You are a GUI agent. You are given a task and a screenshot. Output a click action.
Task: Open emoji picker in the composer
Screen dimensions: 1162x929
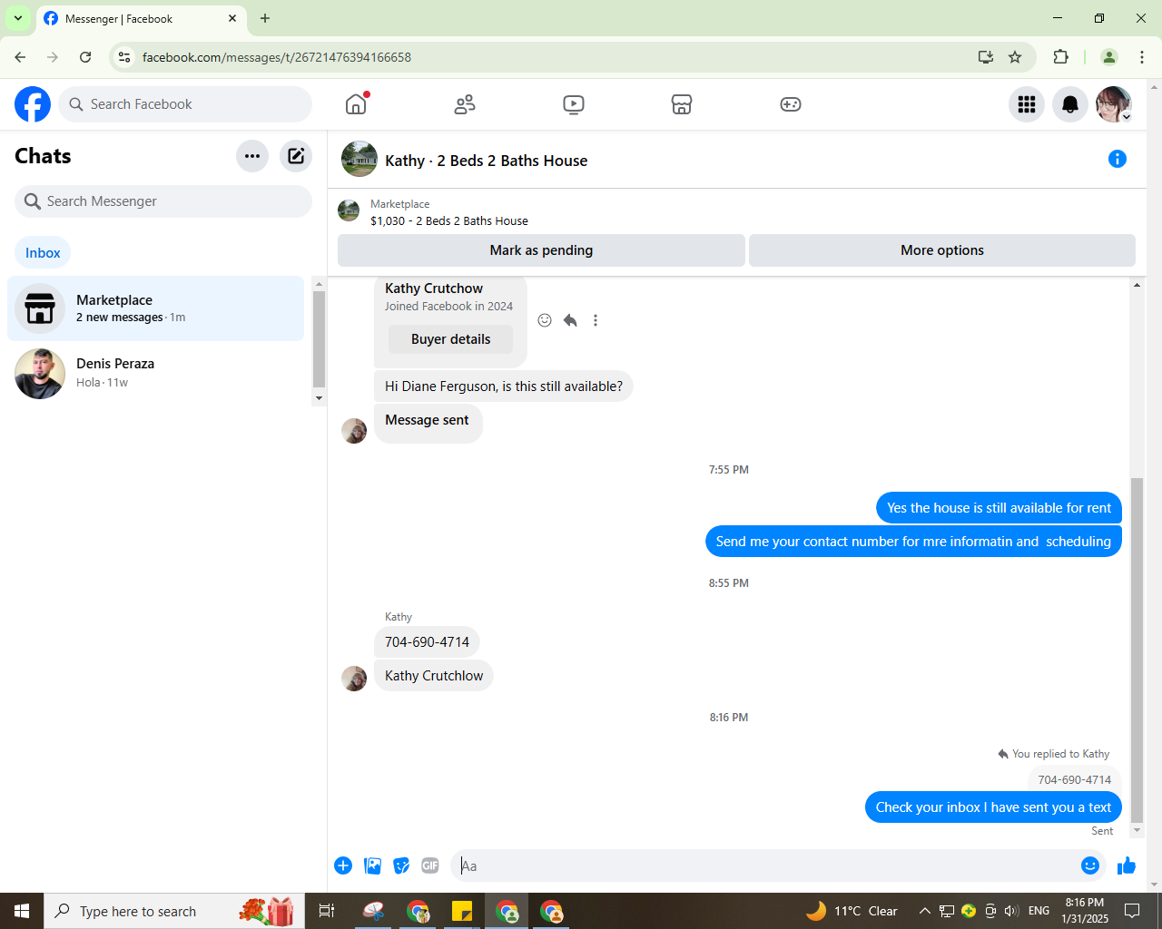coord(1090,865)
